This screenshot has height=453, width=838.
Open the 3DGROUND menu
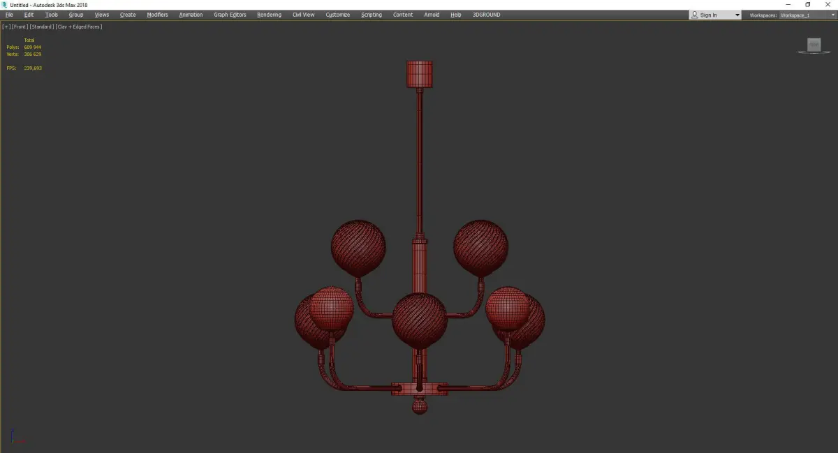[x=486, y=15]
